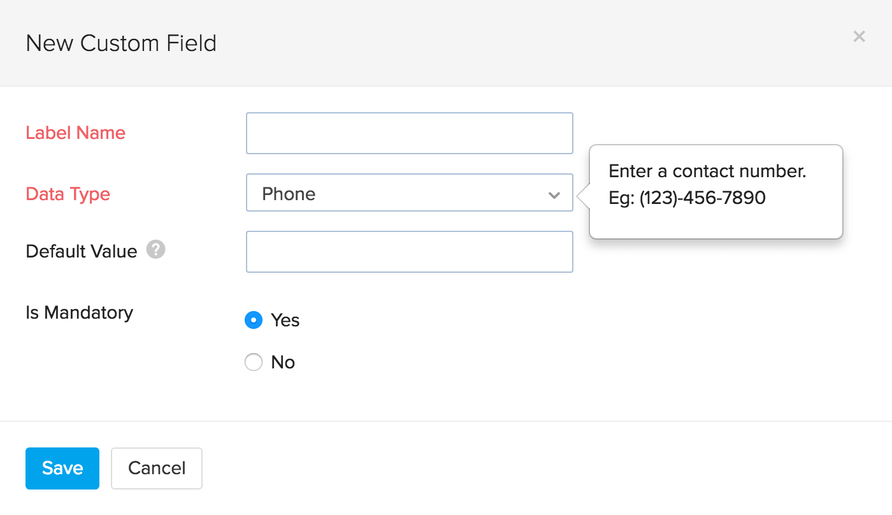Click the New Custom Field dialog title

point(121,43)
